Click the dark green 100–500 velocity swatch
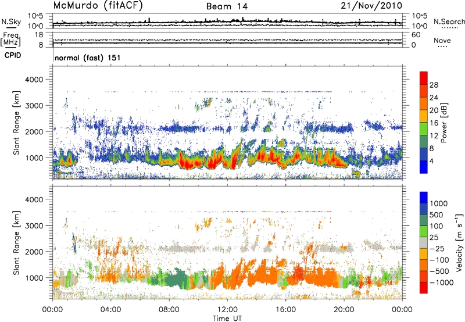 tap(424, 220)
